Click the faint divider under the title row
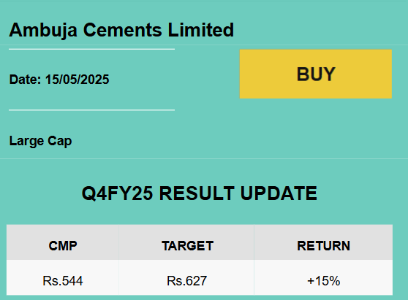This screenshot has width=408, height=300. (204, 45)
